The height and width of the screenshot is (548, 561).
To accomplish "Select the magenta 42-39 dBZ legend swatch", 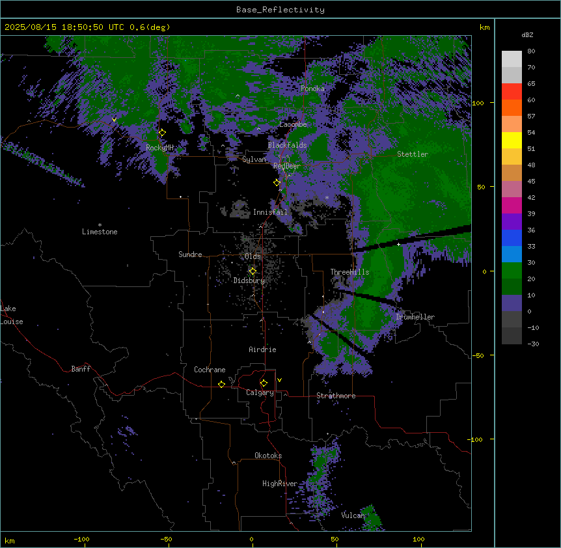I will [512, 206].
